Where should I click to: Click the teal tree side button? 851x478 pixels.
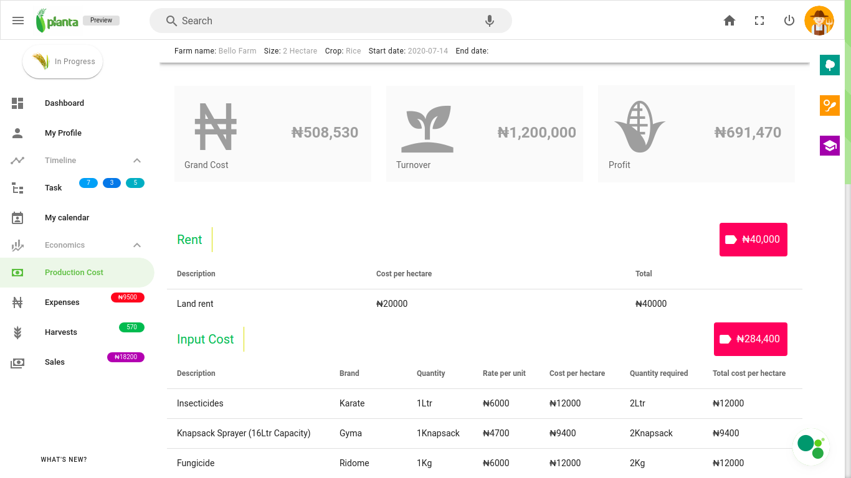tap(830, 65)
